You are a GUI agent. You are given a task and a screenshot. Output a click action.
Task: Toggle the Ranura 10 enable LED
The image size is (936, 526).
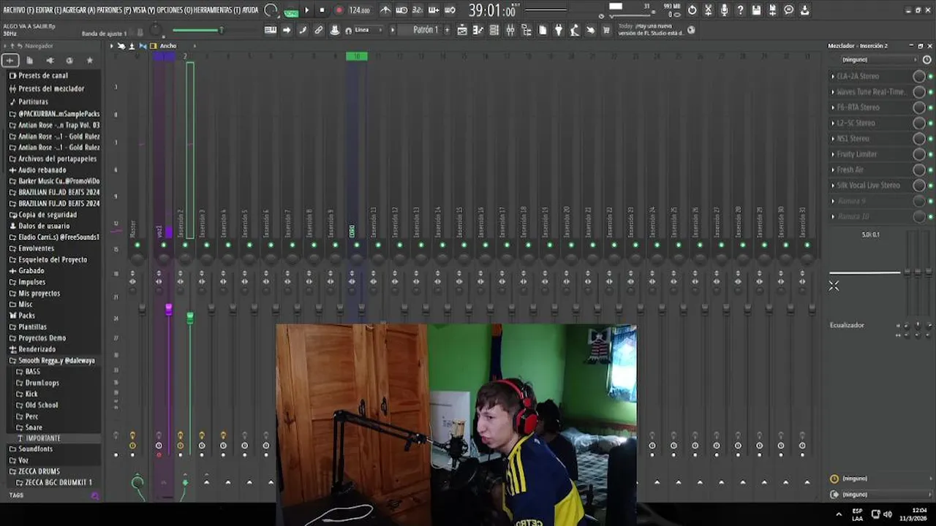(930, 217)
